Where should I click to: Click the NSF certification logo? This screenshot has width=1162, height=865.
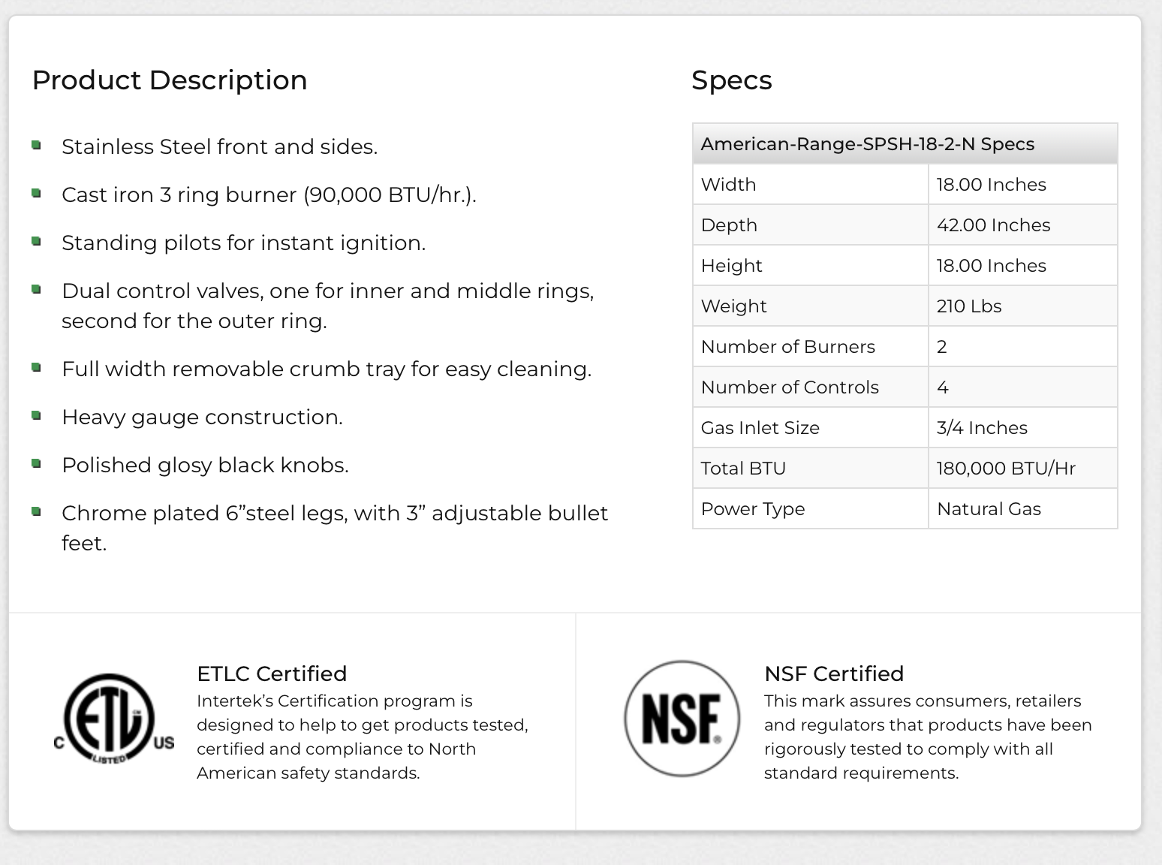click(x=682, y=719)
